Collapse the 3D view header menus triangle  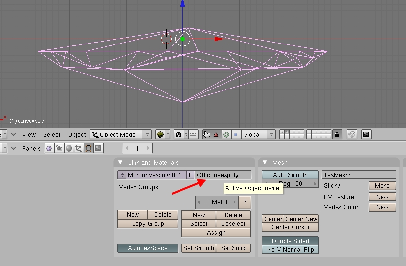click(x=14, y=134)
